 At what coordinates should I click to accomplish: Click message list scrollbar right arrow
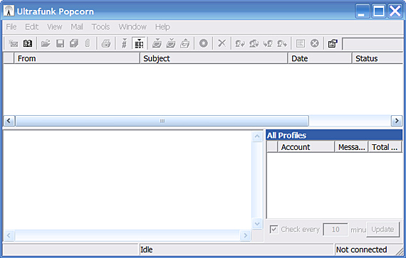pos(397,121)
